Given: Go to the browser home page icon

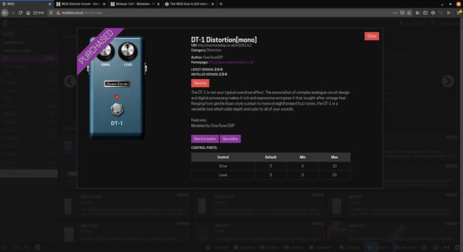Looking at the screenshot, I should click(x=28, y=13).
